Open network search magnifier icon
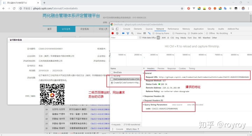The height and width of the screenshot is (136, 252). point(132,33)
